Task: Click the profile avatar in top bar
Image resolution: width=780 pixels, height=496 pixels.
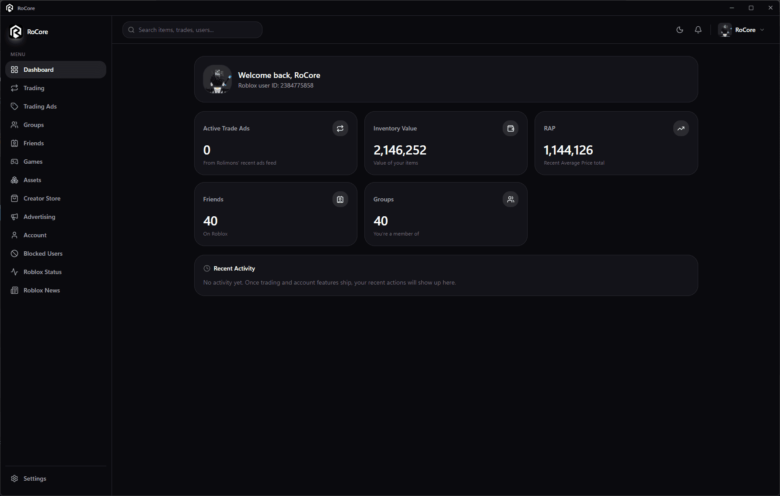Action: click(x=725, y=30)
